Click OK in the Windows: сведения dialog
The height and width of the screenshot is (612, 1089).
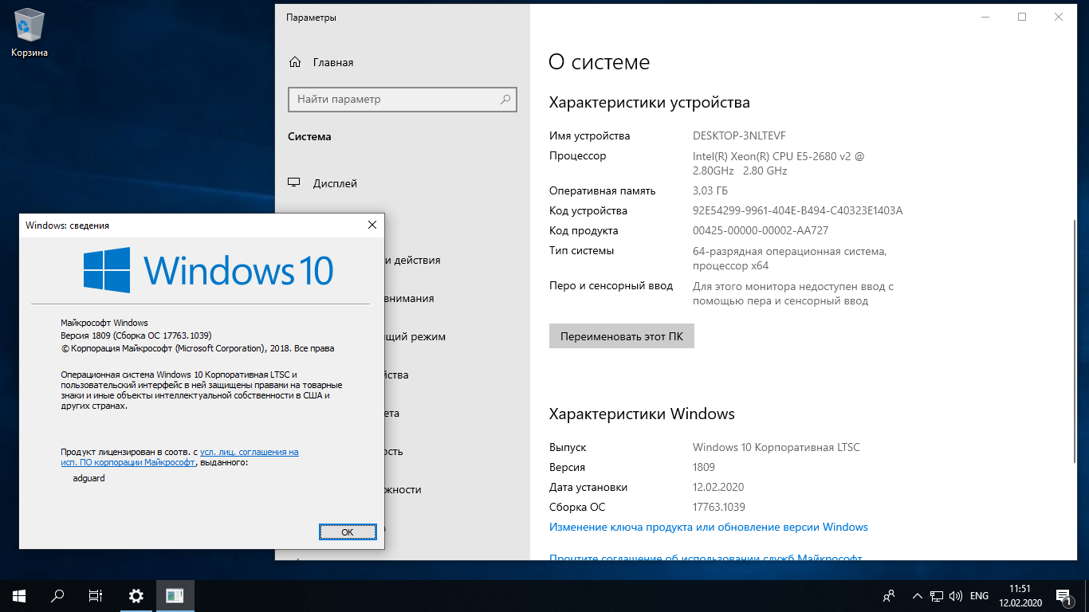[x=347, y=532]
